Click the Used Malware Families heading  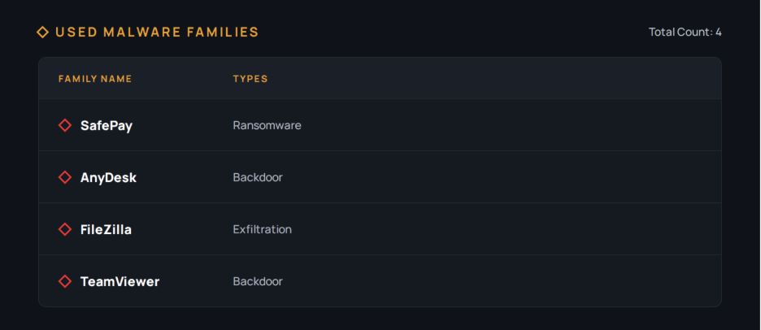(x=157, y=33)
